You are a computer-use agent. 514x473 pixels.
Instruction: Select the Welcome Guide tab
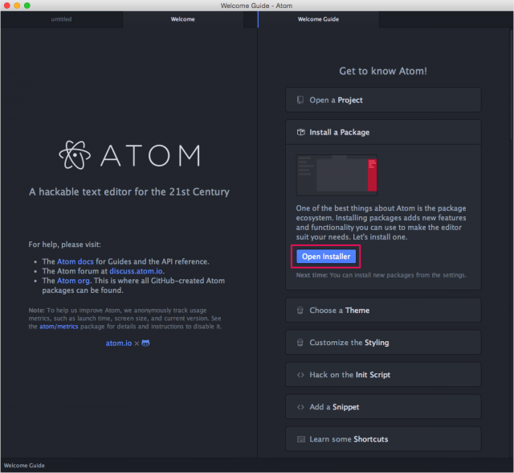click(318, 19)
